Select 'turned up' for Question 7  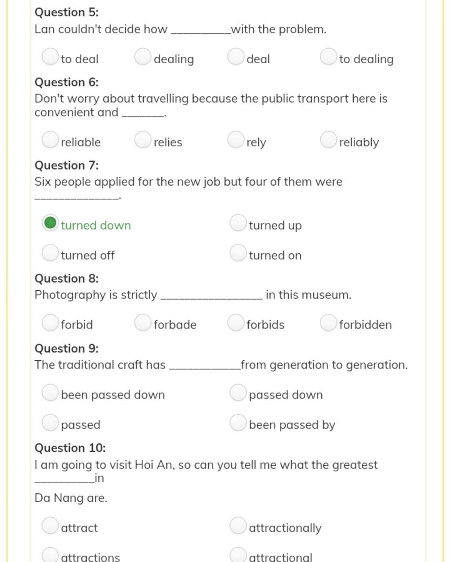coord(238,223)
